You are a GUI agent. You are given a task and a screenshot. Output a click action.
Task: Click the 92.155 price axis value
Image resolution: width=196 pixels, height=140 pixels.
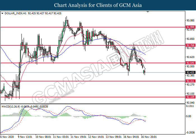pos(190,94)
